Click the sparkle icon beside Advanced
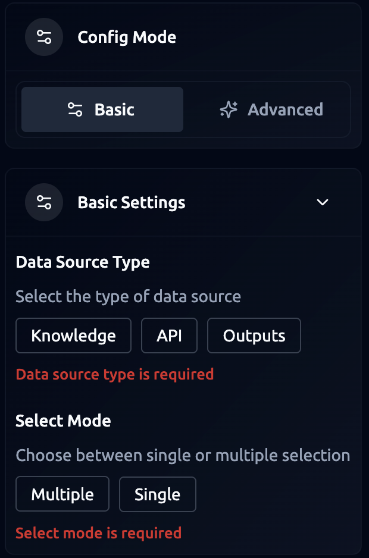Image resolution: width=369 pixels, height=558 pixels. point(229,109)
